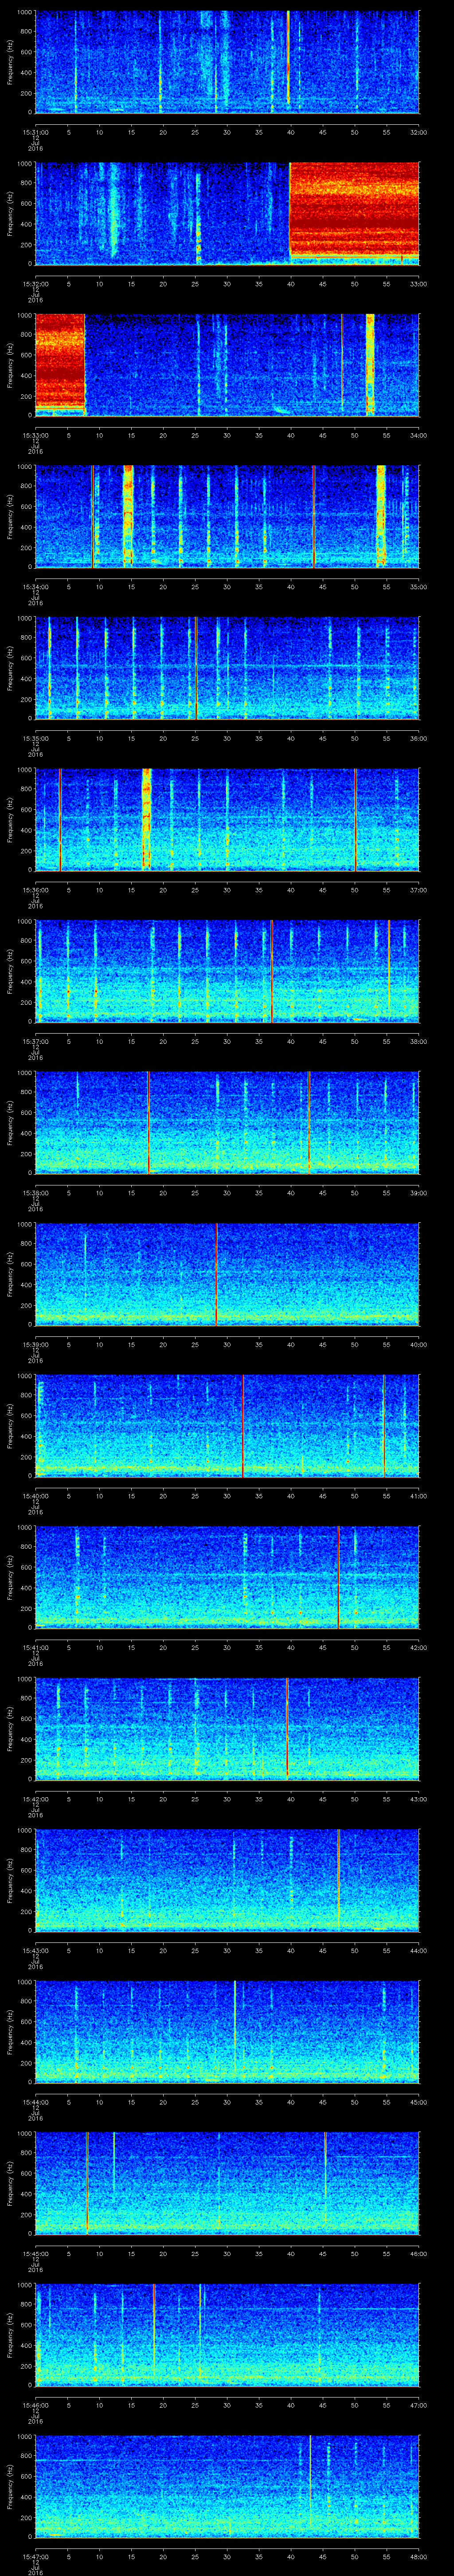Image resolution: width=454 pixels, height=2576 pixels.
Task: Click the 15:38:00 start time label
Action: tap(36, 1193)
